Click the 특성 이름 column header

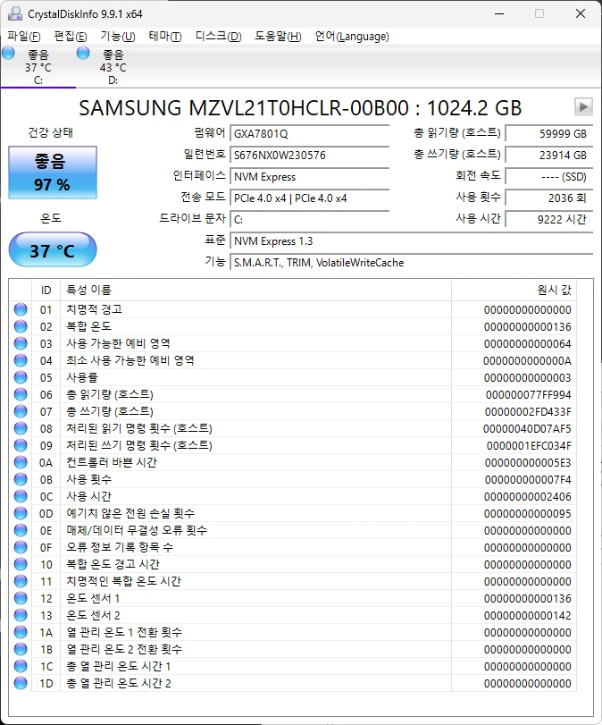click(255, 290)
